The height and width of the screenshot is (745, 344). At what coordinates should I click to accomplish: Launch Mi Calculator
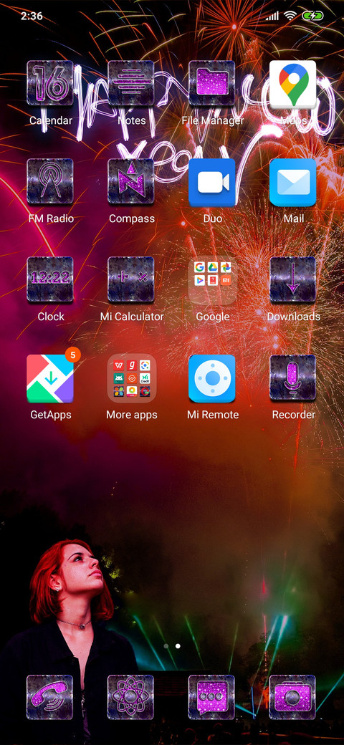[131, 279]
